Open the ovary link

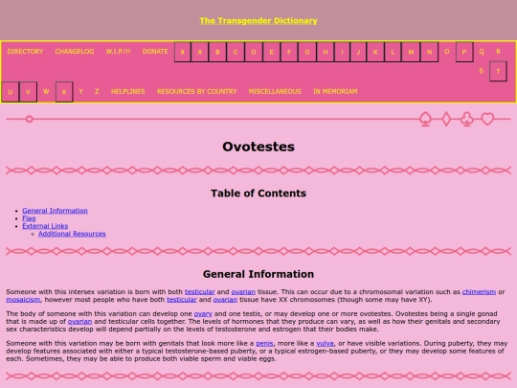click(x=203, y=314)
